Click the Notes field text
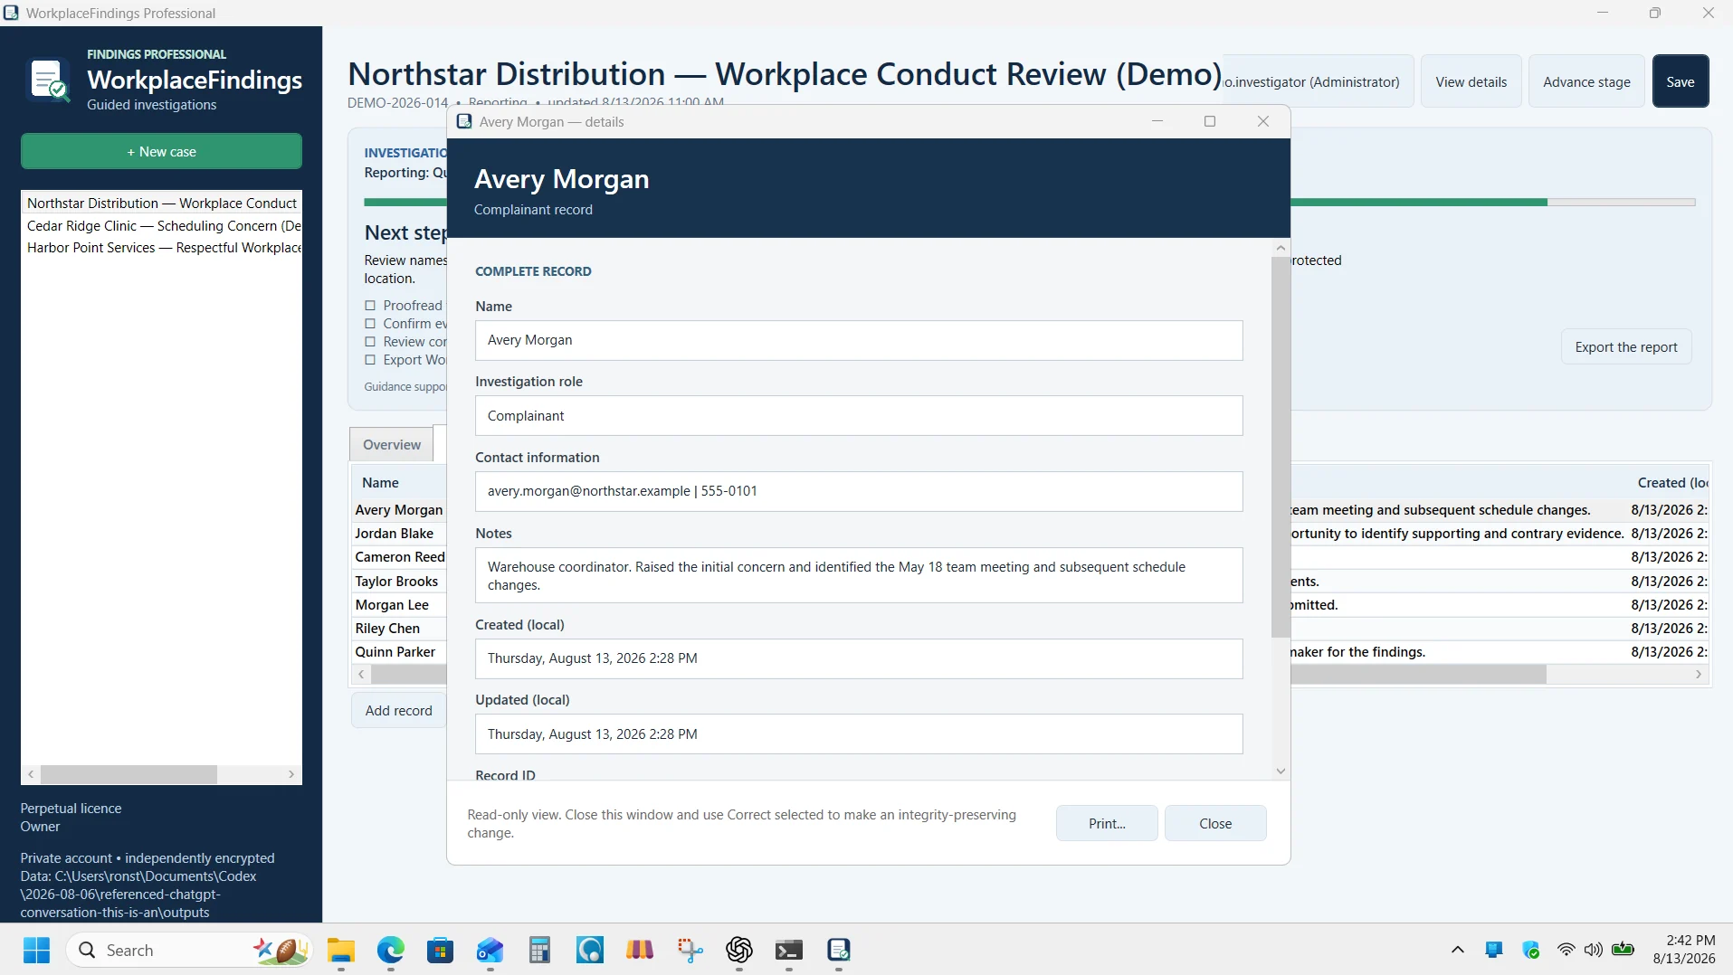Viewport: 1733px width, 975px height. click(x=859, y=575)
